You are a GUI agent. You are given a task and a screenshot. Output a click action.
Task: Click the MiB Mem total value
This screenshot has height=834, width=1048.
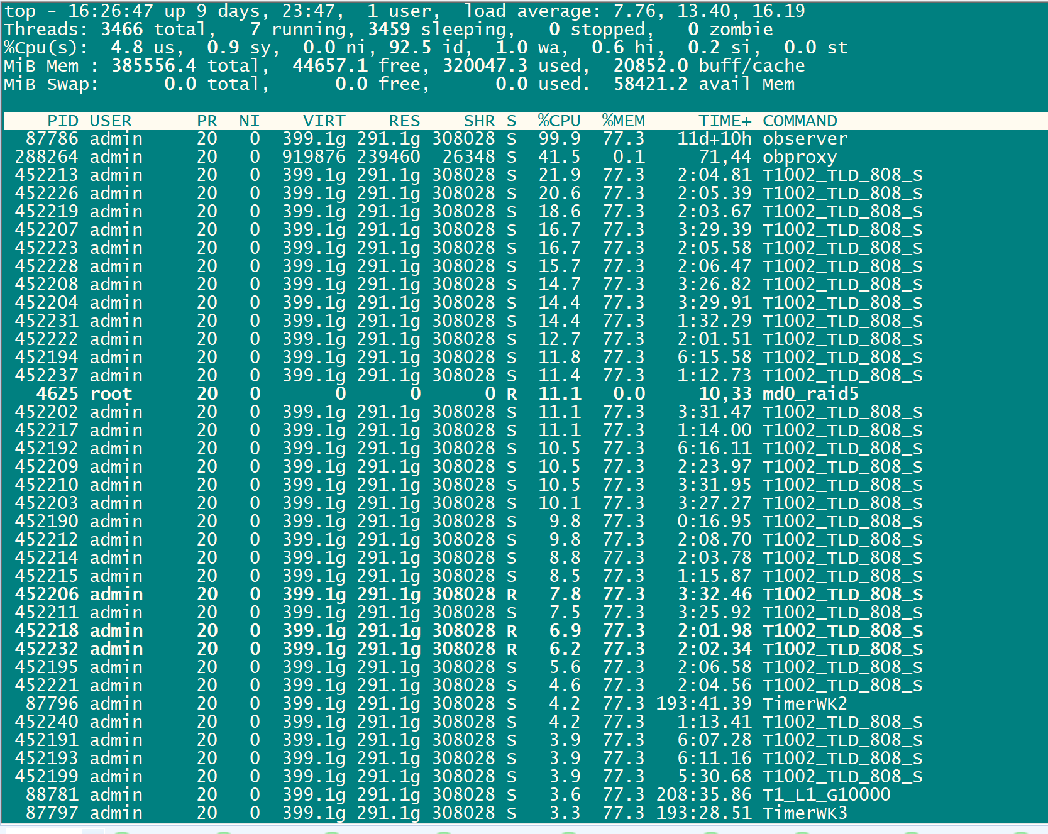(153, 66)
